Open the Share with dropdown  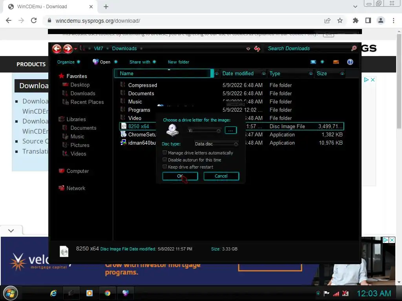143,62
